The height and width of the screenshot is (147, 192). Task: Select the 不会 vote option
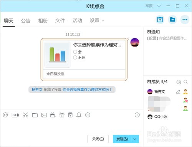point(75,57)
